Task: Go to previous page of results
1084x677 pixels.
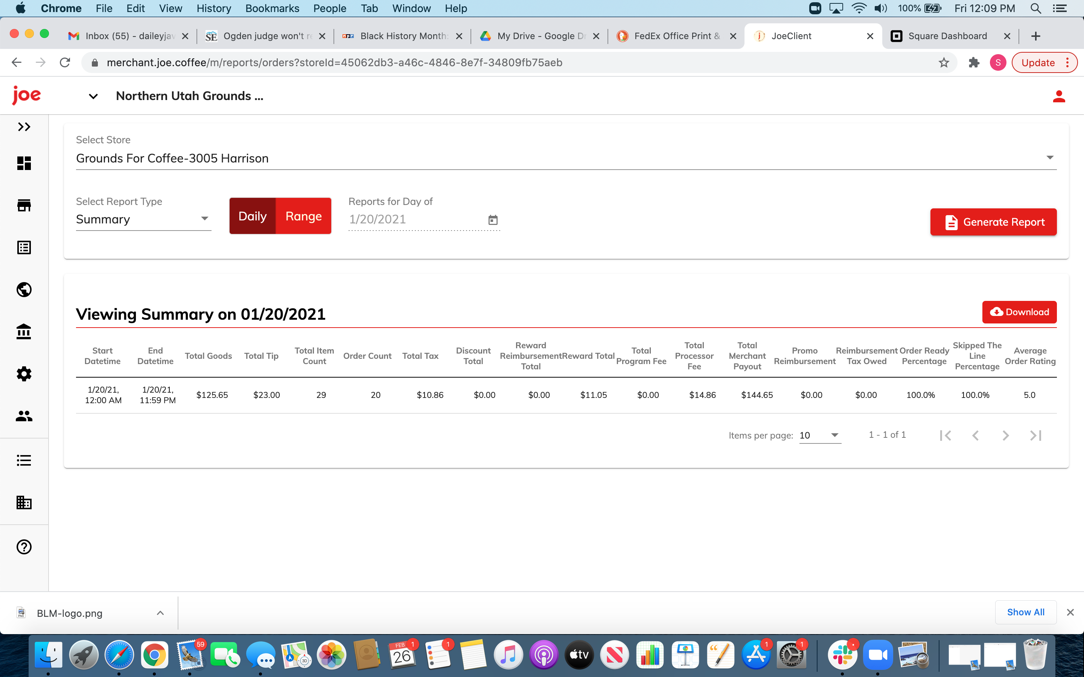Action: pyautogui.click(x=975, y=435)
